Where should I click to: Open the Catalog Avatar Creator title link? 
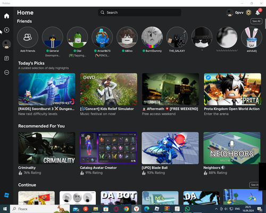pos(98,168)
